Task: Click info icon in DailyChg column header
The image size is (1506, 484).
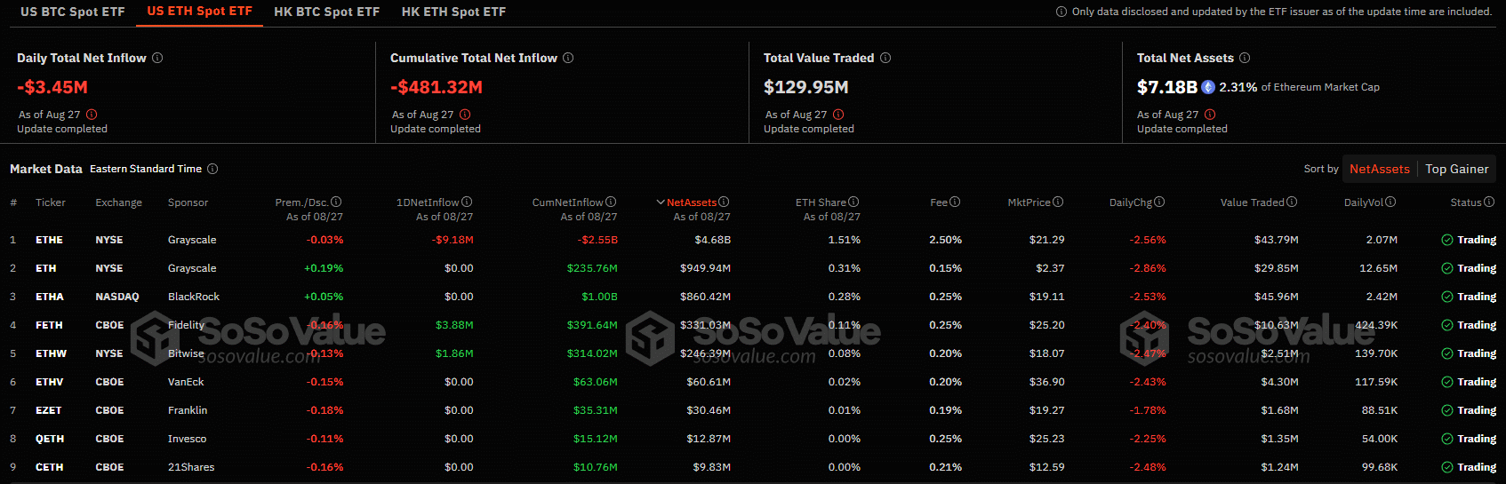Action: click(x=1159, y=202)
